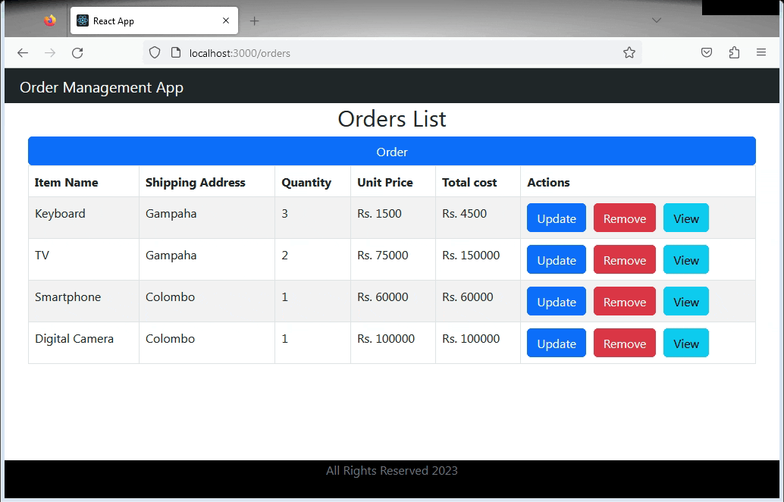
Task: Open the save to Pocket icon
Action: point(705,53)
